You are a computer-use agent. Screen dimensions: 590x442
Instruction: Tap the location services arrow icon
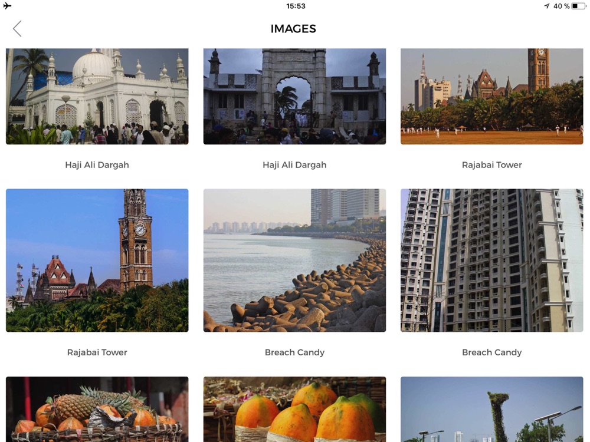coord(547,6)
